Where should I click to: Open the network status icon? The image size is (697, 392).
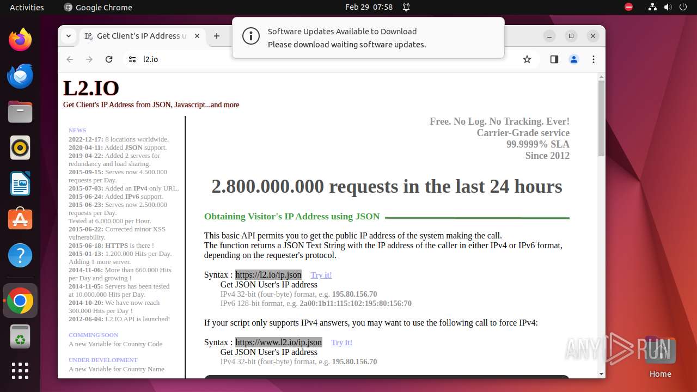652,7
